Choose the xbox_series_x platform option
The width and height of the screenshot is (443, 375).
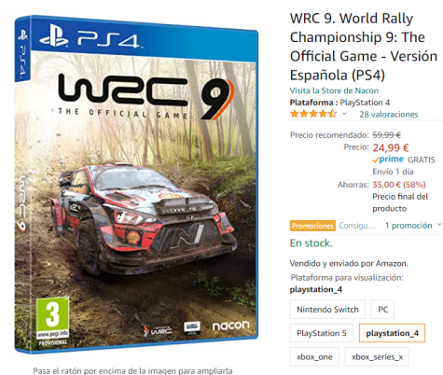[377, 356]
